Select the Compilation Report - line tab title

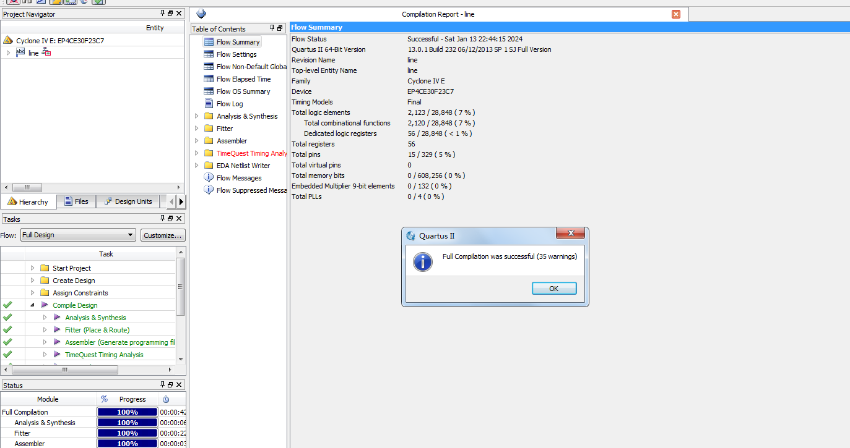point(438,14)
